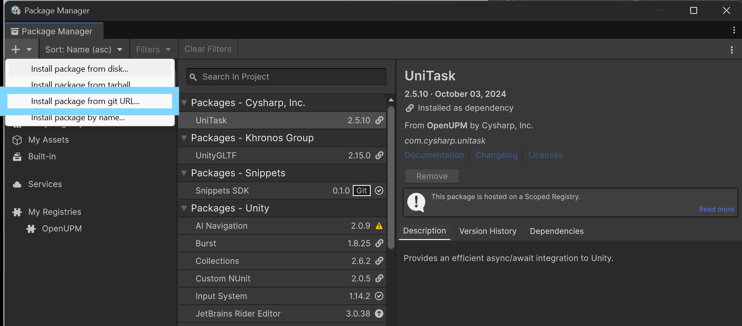
Task: Click the scoped registry info icon
Action: (416, 203)
